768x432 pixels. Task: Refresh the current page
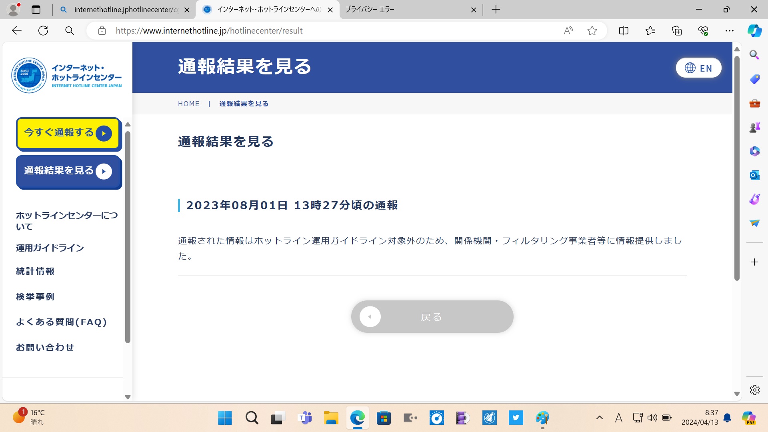[43, 30]
